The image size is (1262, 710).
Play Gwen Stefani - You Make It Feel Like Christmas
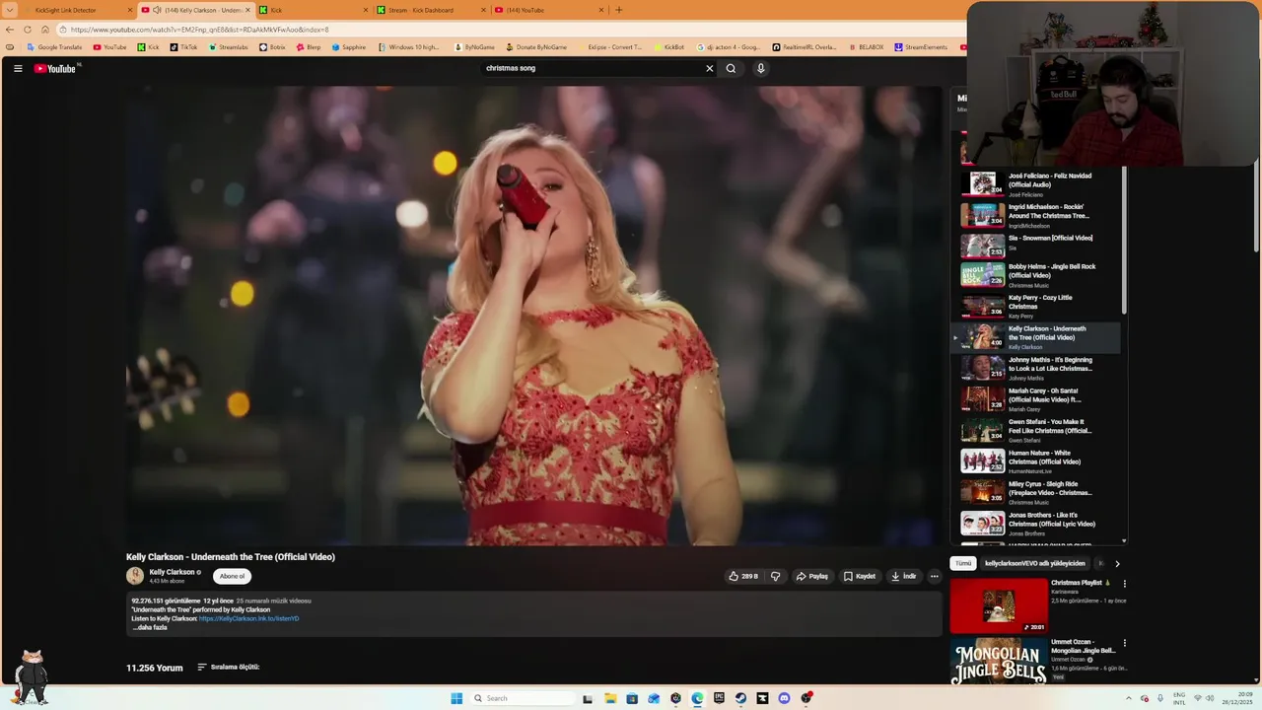1035,431
